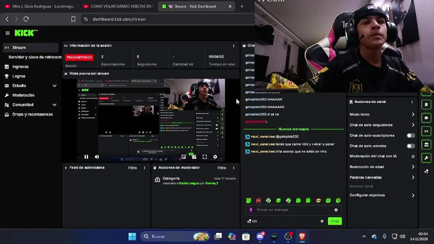This screenshot has height=244, width=434.
Task: Open stream preview settings gear
Action: point(215,157)
